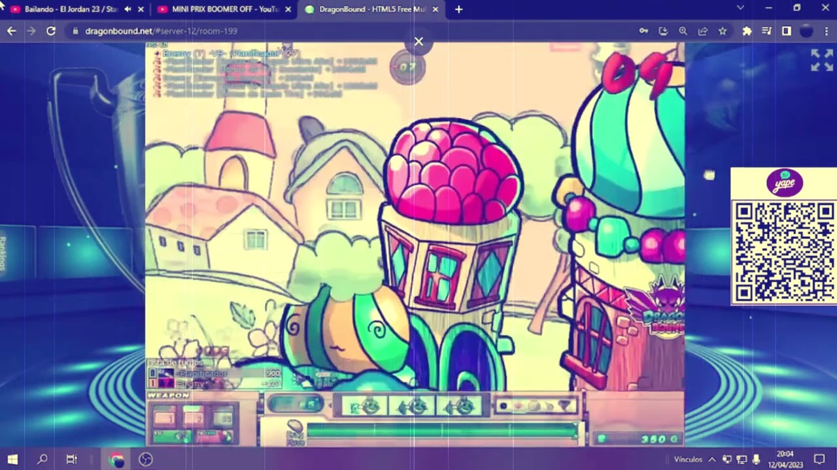
Task: Click the forward navigation arrow
Action: pyautogui.click(x=31, y=31)
